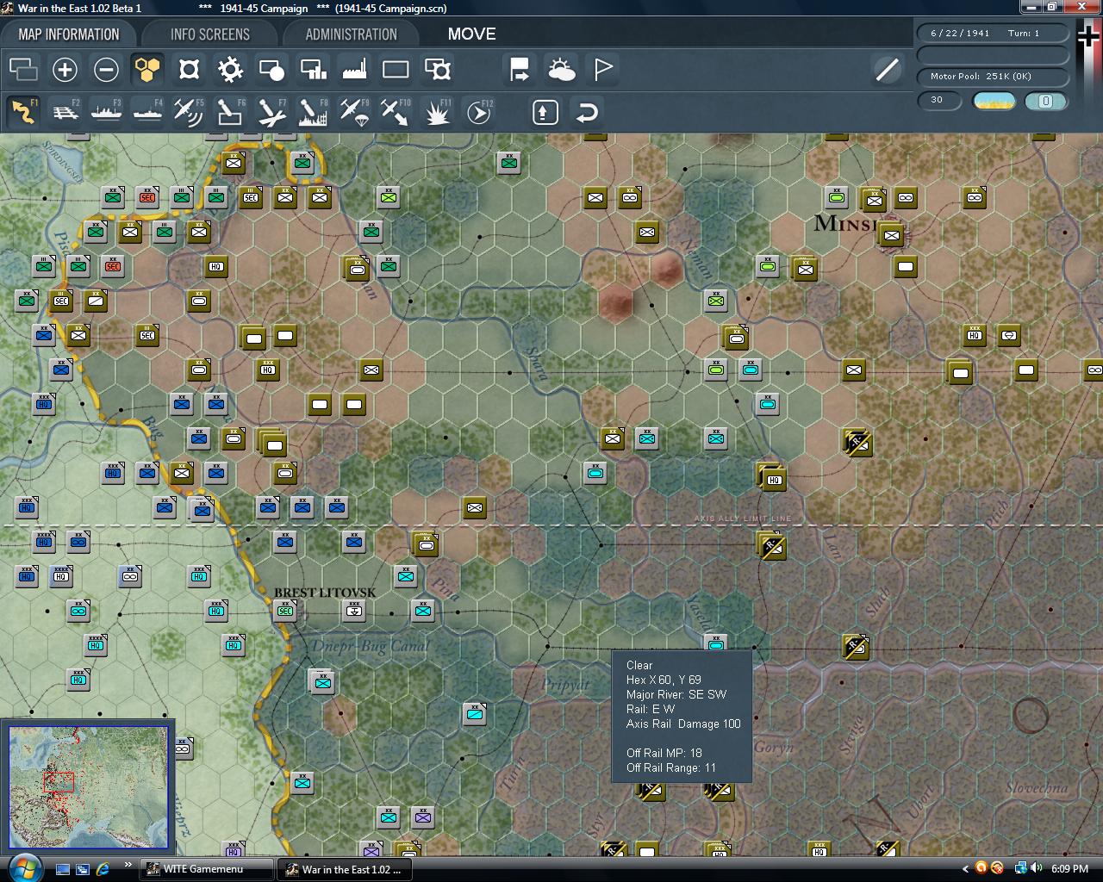
Task: Click the blue-yellow weather swatch
Action: point(994,101)
